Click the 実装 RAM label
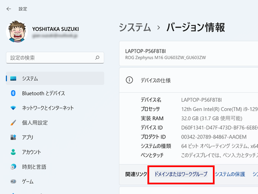This screenshot has height=194, width=258. [152, 119]
